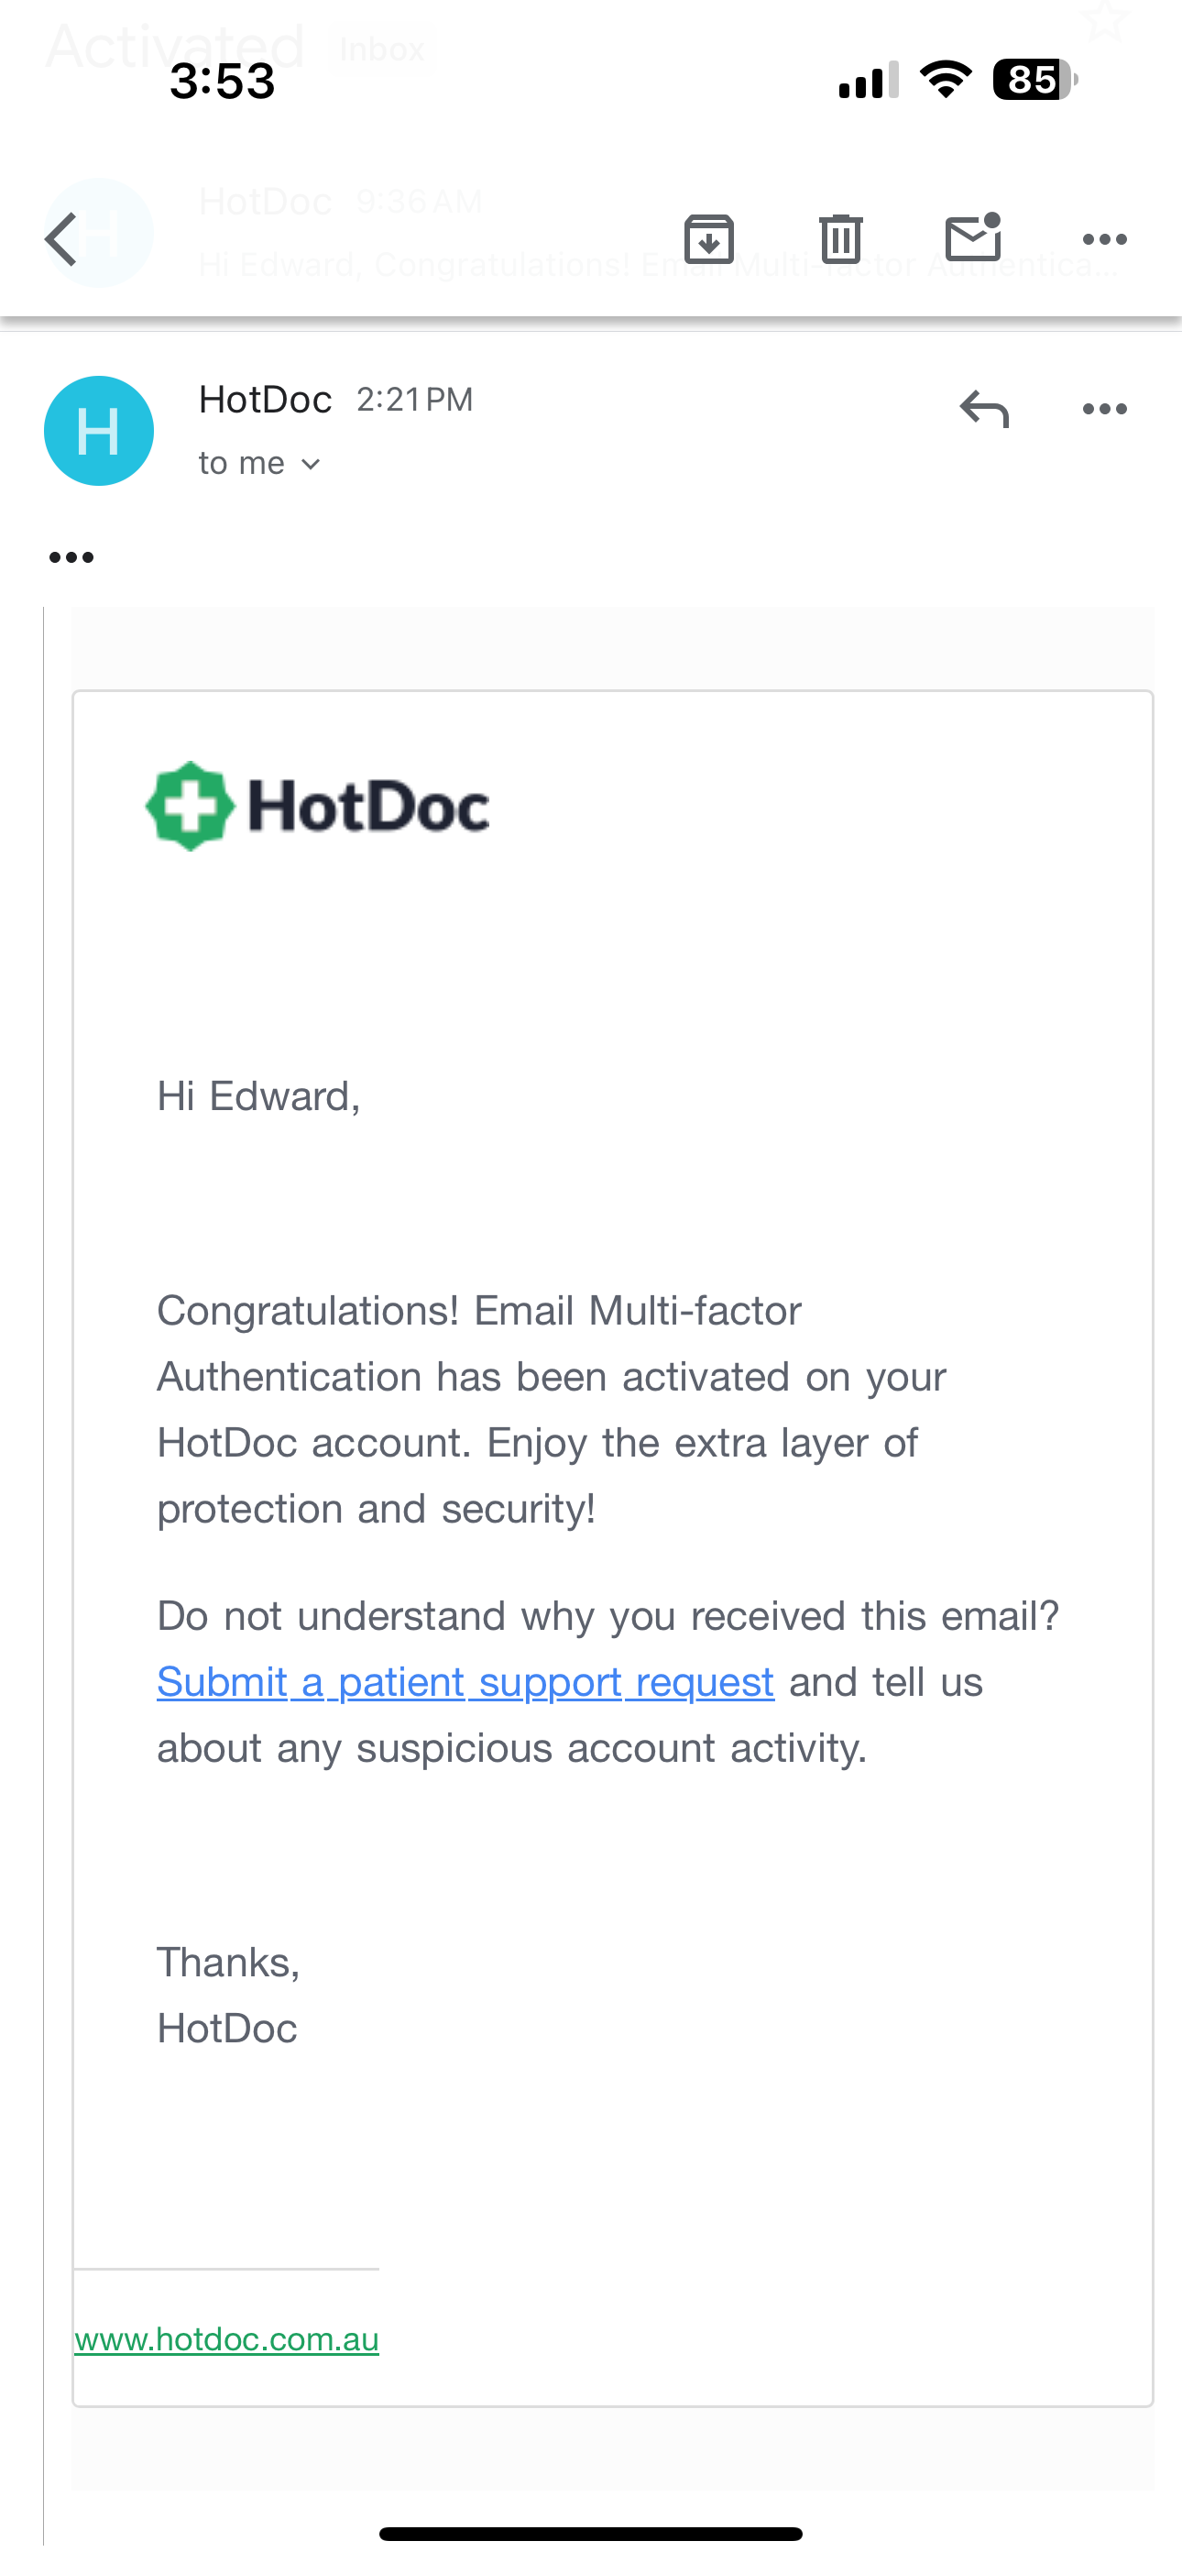Expand the 'to me' recipient details chevron

311,464
